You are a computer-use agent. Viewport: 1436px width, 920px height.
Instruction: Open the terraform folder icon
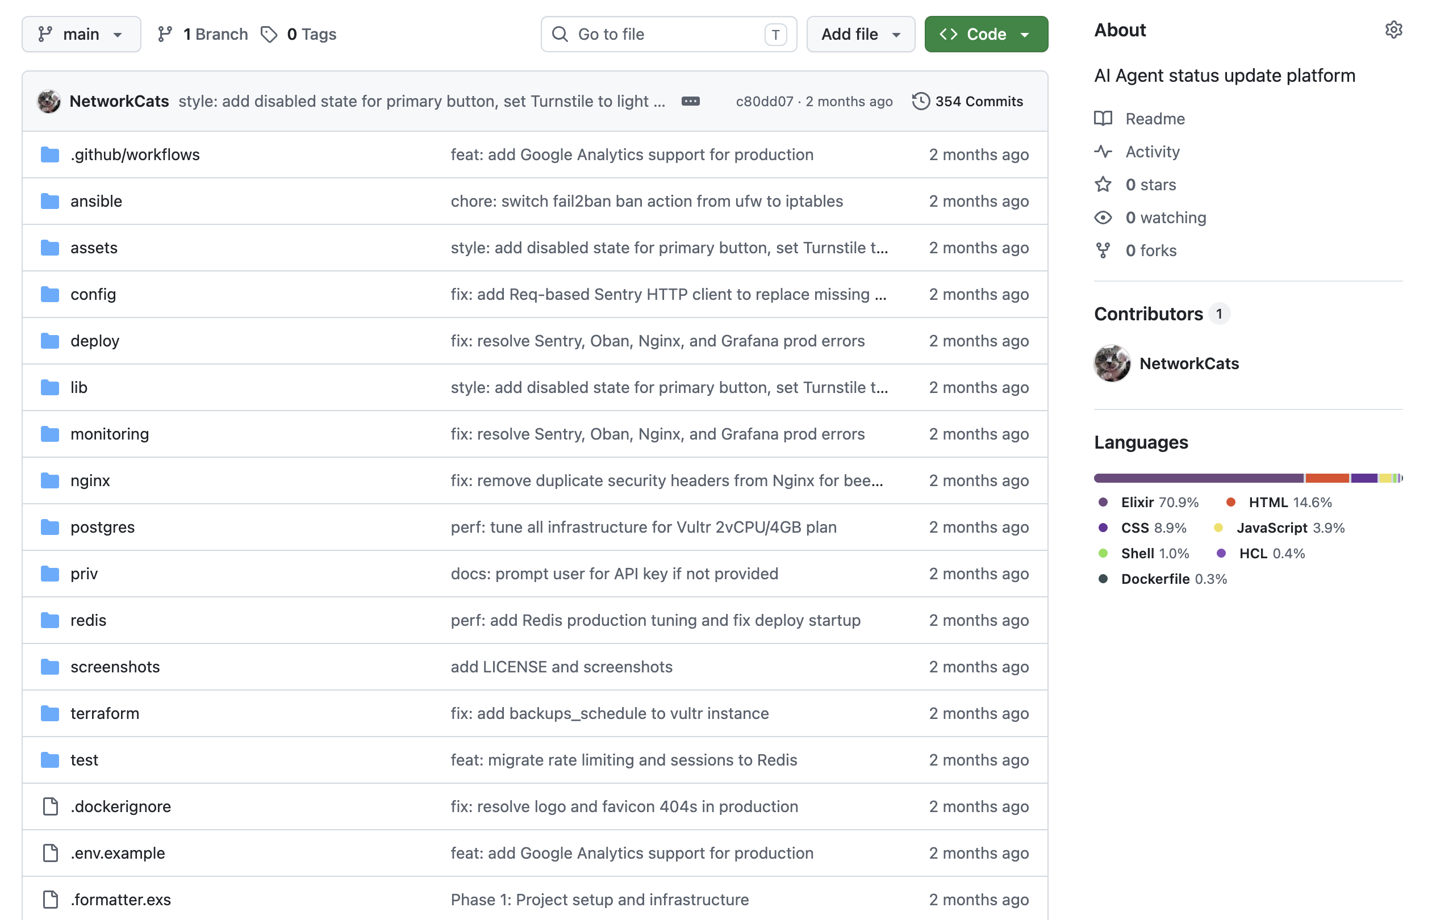coord(50,713)
